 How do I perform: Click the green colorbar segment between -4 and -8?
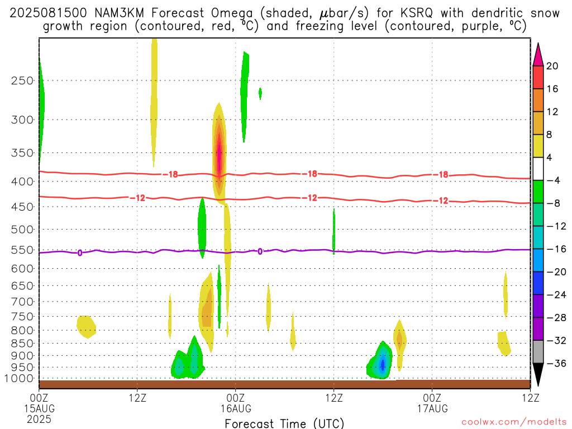coord(538,192)
